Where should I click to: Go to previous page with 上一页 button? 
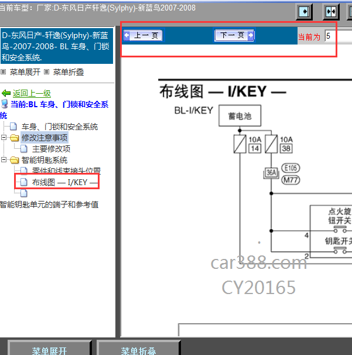tap(143, 35)
